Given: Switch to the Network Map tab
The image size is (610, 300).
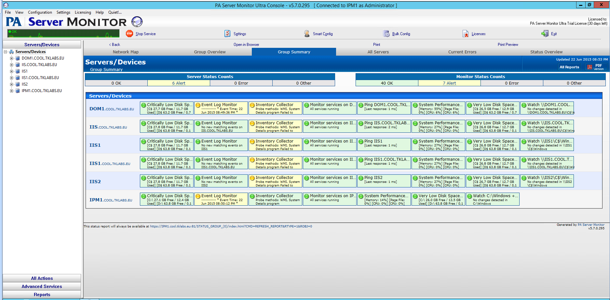Looking at the screenshot, I should pyautogui.click(x=126, y=52).
